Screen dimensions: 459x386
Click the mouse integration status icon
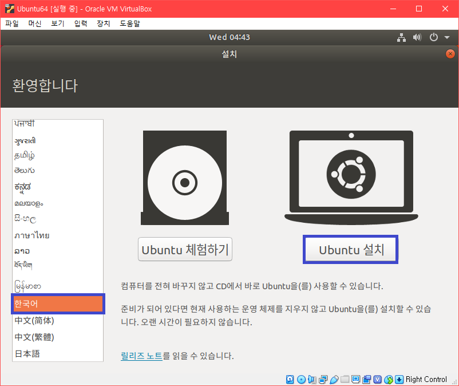389,379
